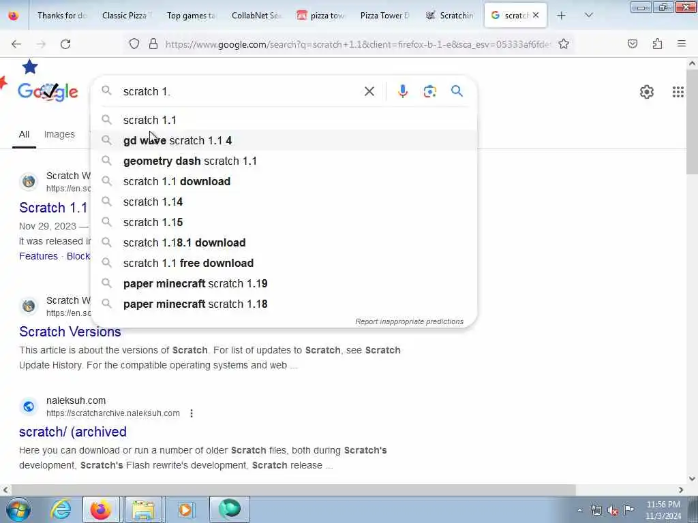The width and height of the screenshot is (698, 523).
Task: Switch to 'Top games ta' tab
Action: point(191,16)
